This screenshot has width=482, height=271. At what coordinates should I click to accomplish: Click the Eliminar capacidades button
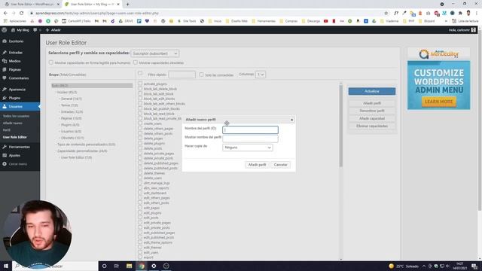pos(372,126)
